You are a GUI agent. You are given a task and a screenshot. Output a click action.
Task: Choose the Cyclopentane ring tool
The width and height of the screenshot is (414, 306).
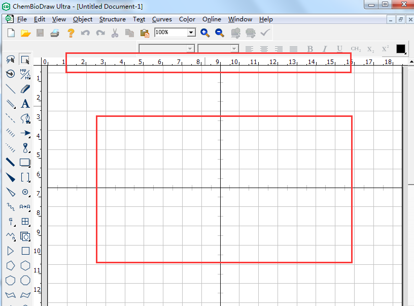[x=11, y=265]
